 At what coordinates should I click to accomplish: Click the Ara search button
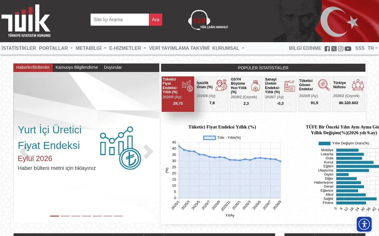click(x=155, y=20)
